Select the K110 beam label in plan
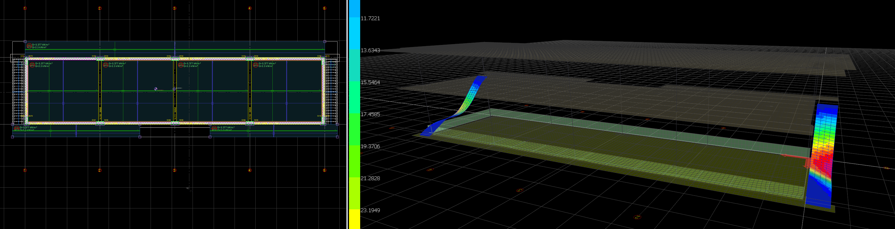Viewport: 895px width, 229px height. point(100,114)
